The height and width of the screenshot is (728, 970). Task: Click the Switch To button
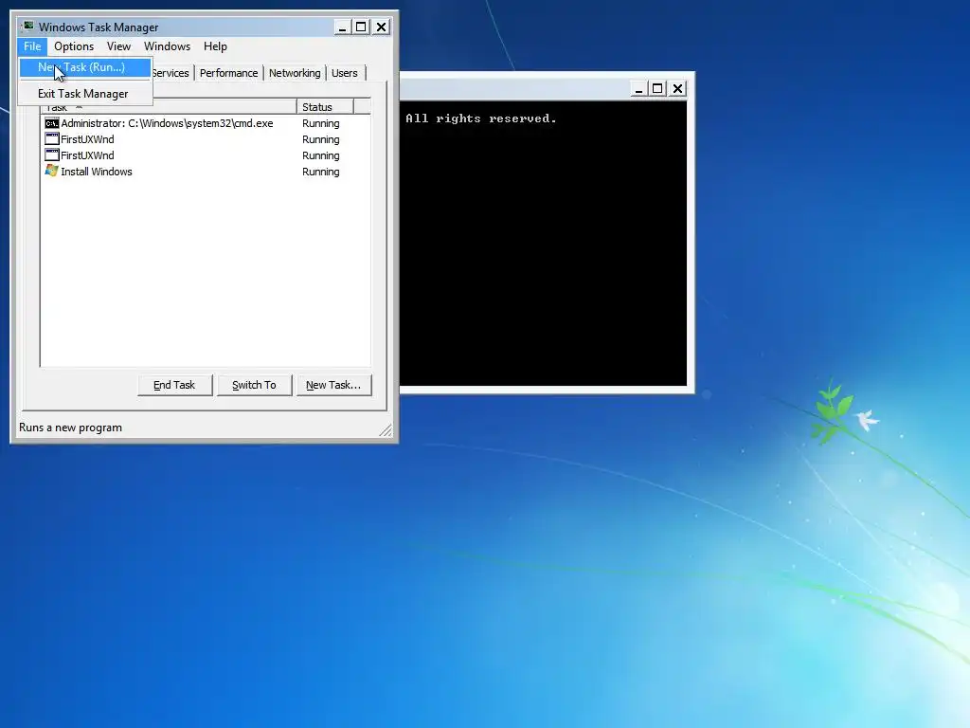point(254,385)
